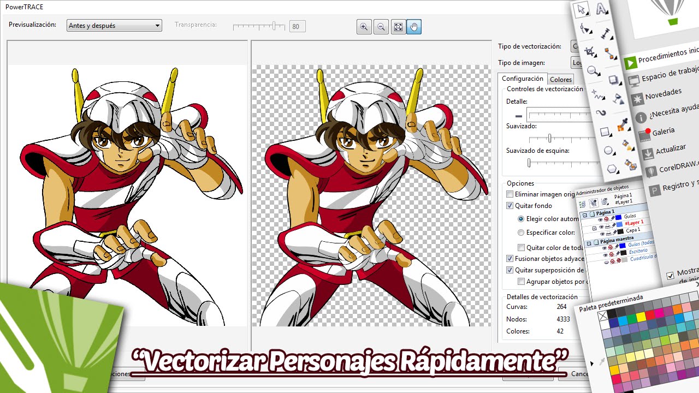
Task: Toggle the Quitar superposición de objetos checkbox
Action: 510,270
